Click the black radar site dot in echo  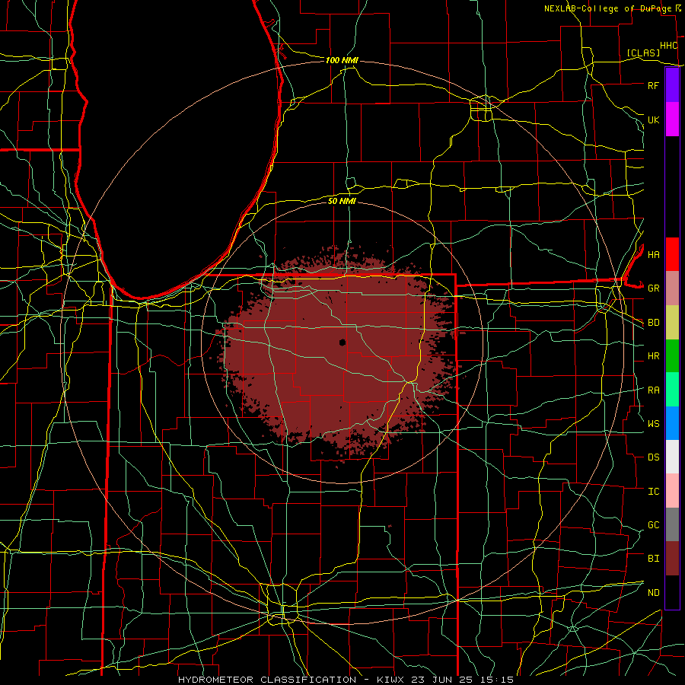coord(342,342)
